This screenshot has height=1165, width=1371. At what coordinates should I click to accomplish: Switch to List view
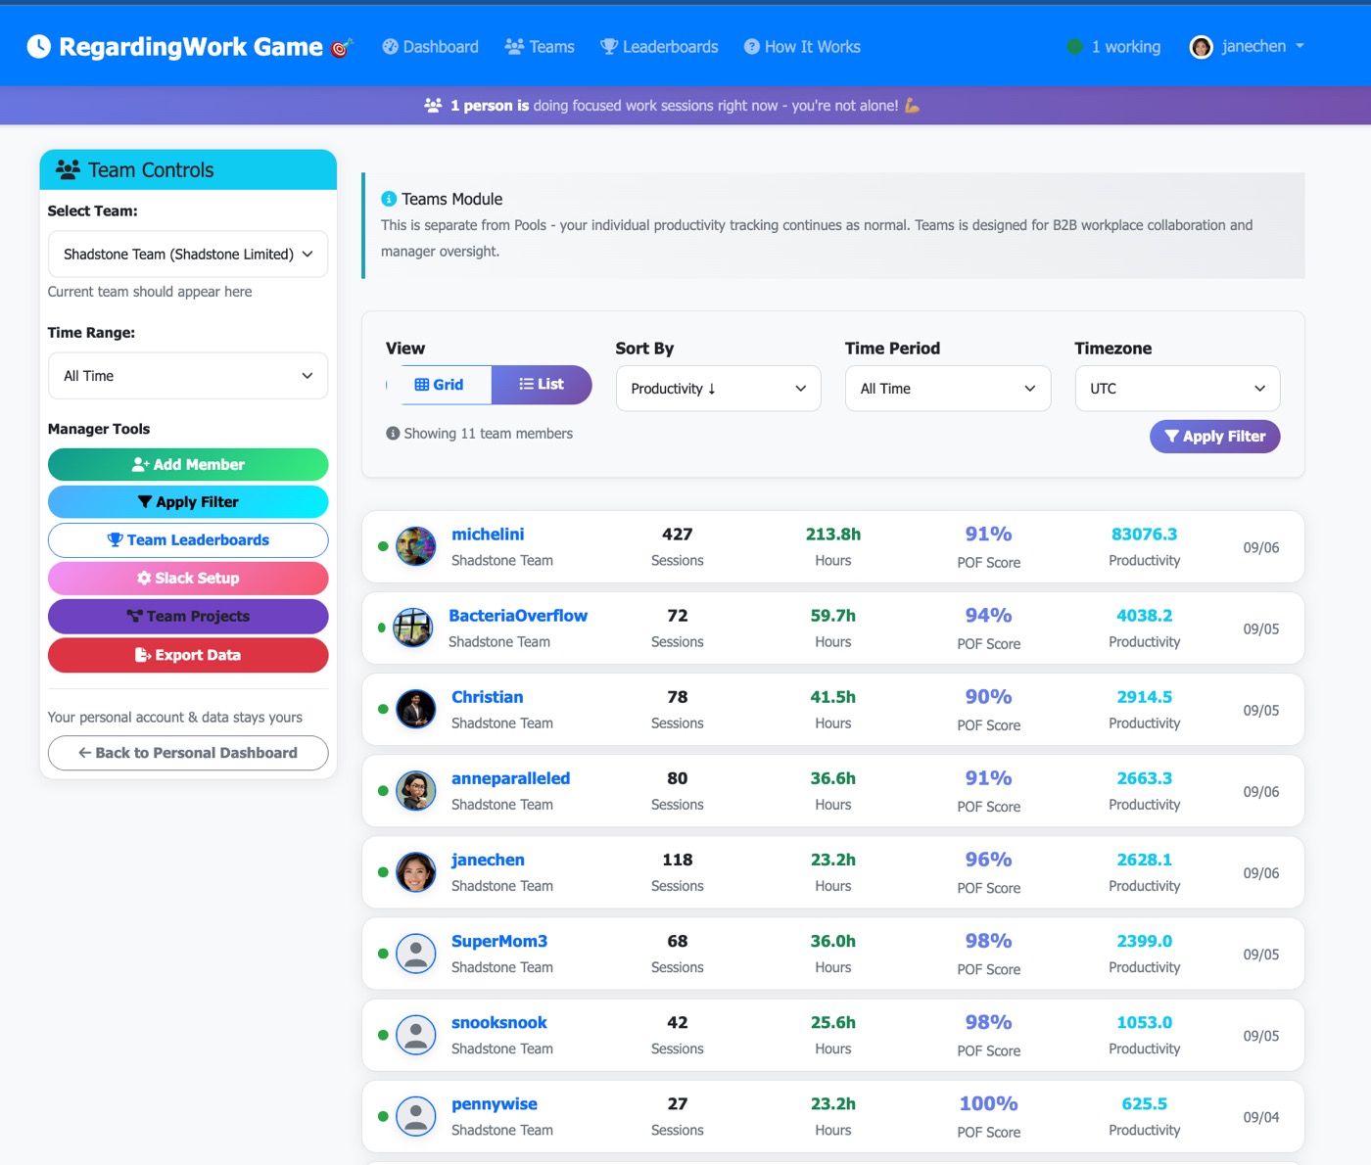[x=542, y=385]
